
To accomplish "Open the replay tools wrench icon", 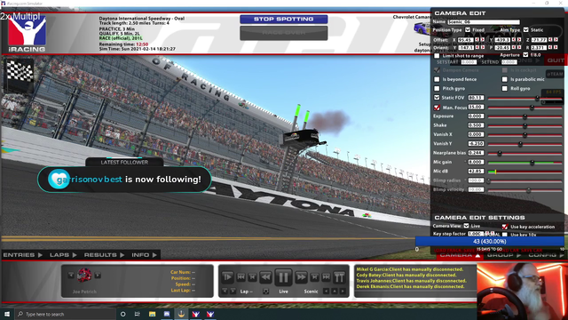I will tap(339, 277).
